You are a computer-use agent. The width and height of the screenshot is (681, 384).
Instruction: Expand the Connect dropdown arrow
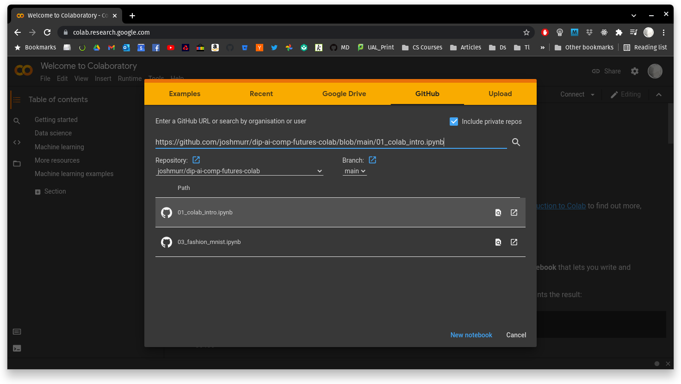tap(593, 95)
